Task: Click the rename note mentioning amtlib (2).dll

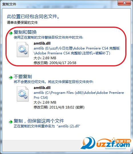Action: pyautogui.click(x=47, y=126)
